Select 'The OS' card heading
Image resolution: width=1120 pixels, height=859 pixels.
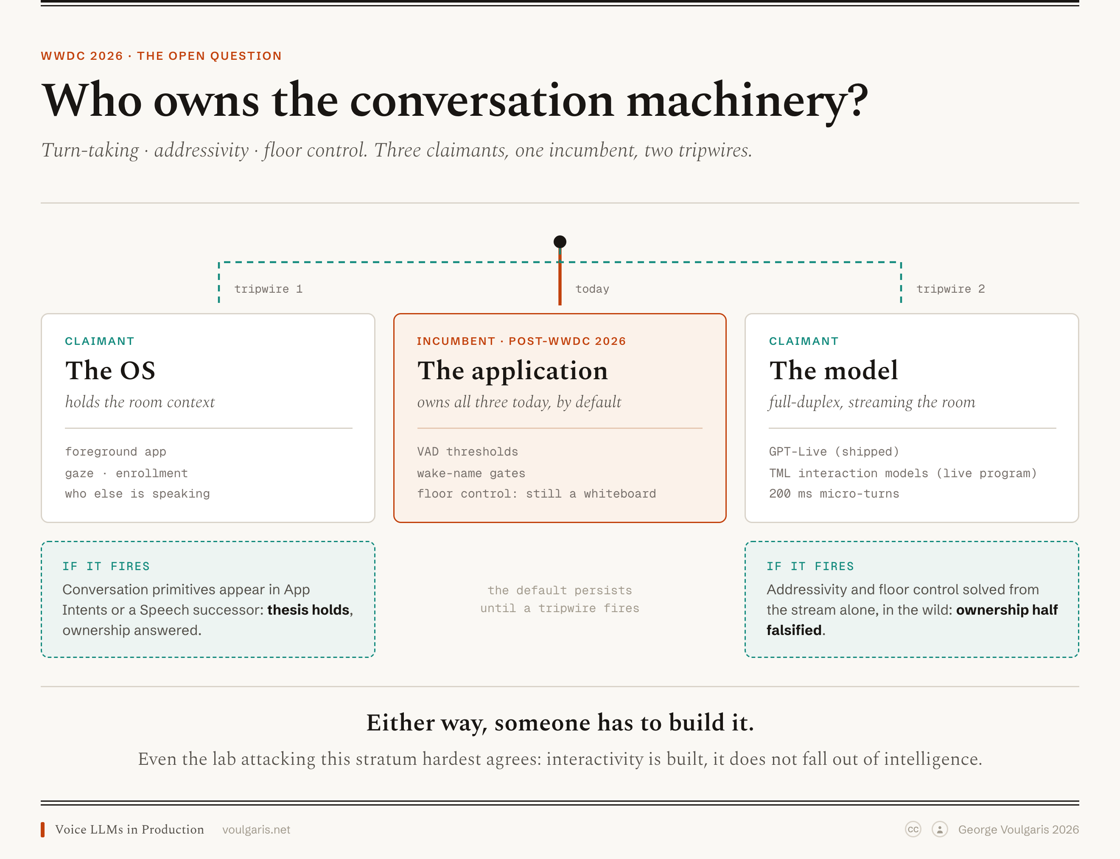tap(110, 370)
